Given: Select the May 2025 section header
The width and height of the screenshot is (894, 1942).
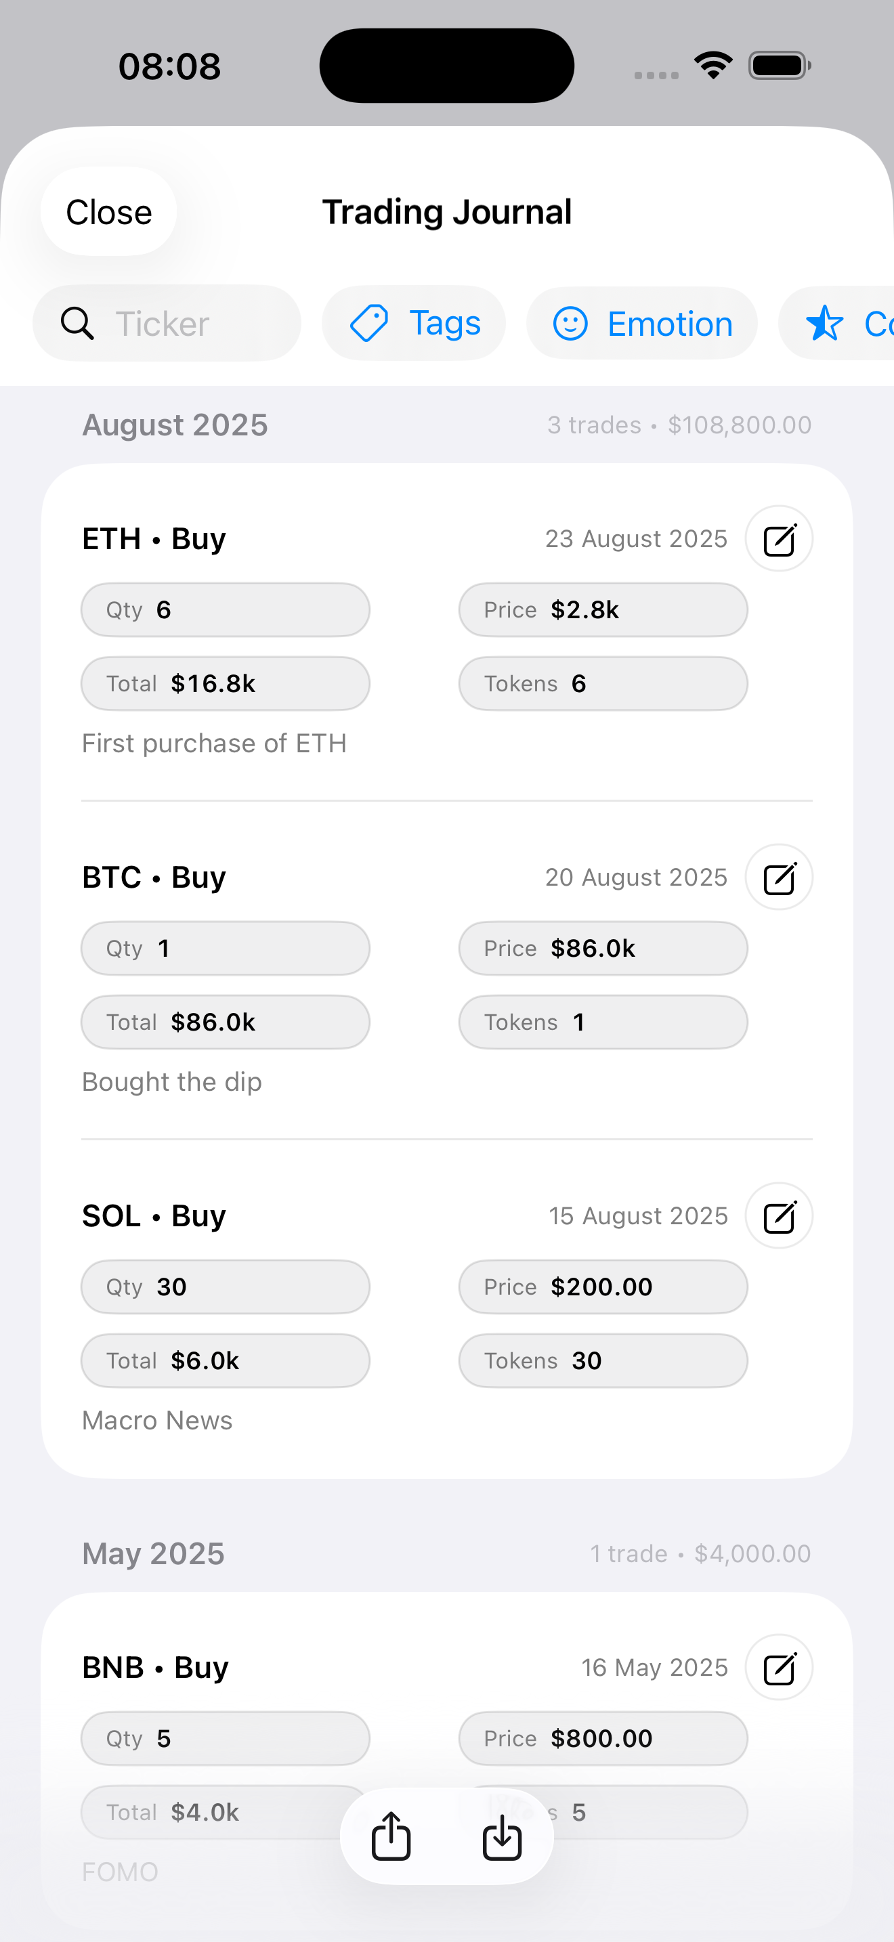Looking at the screenshot, I should (x=153, y=1554).
